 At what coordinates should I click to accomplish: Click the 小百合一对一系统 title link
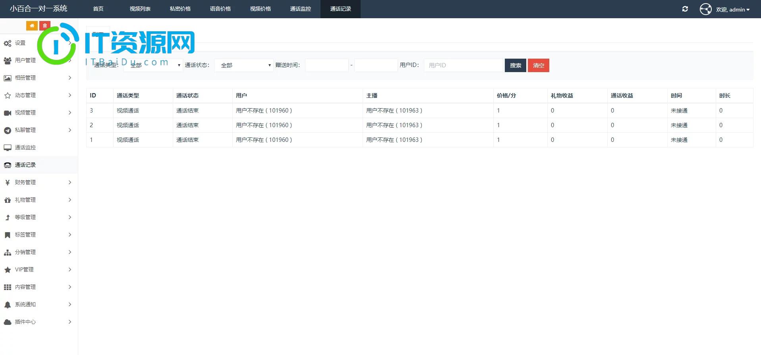click(39, 8)
